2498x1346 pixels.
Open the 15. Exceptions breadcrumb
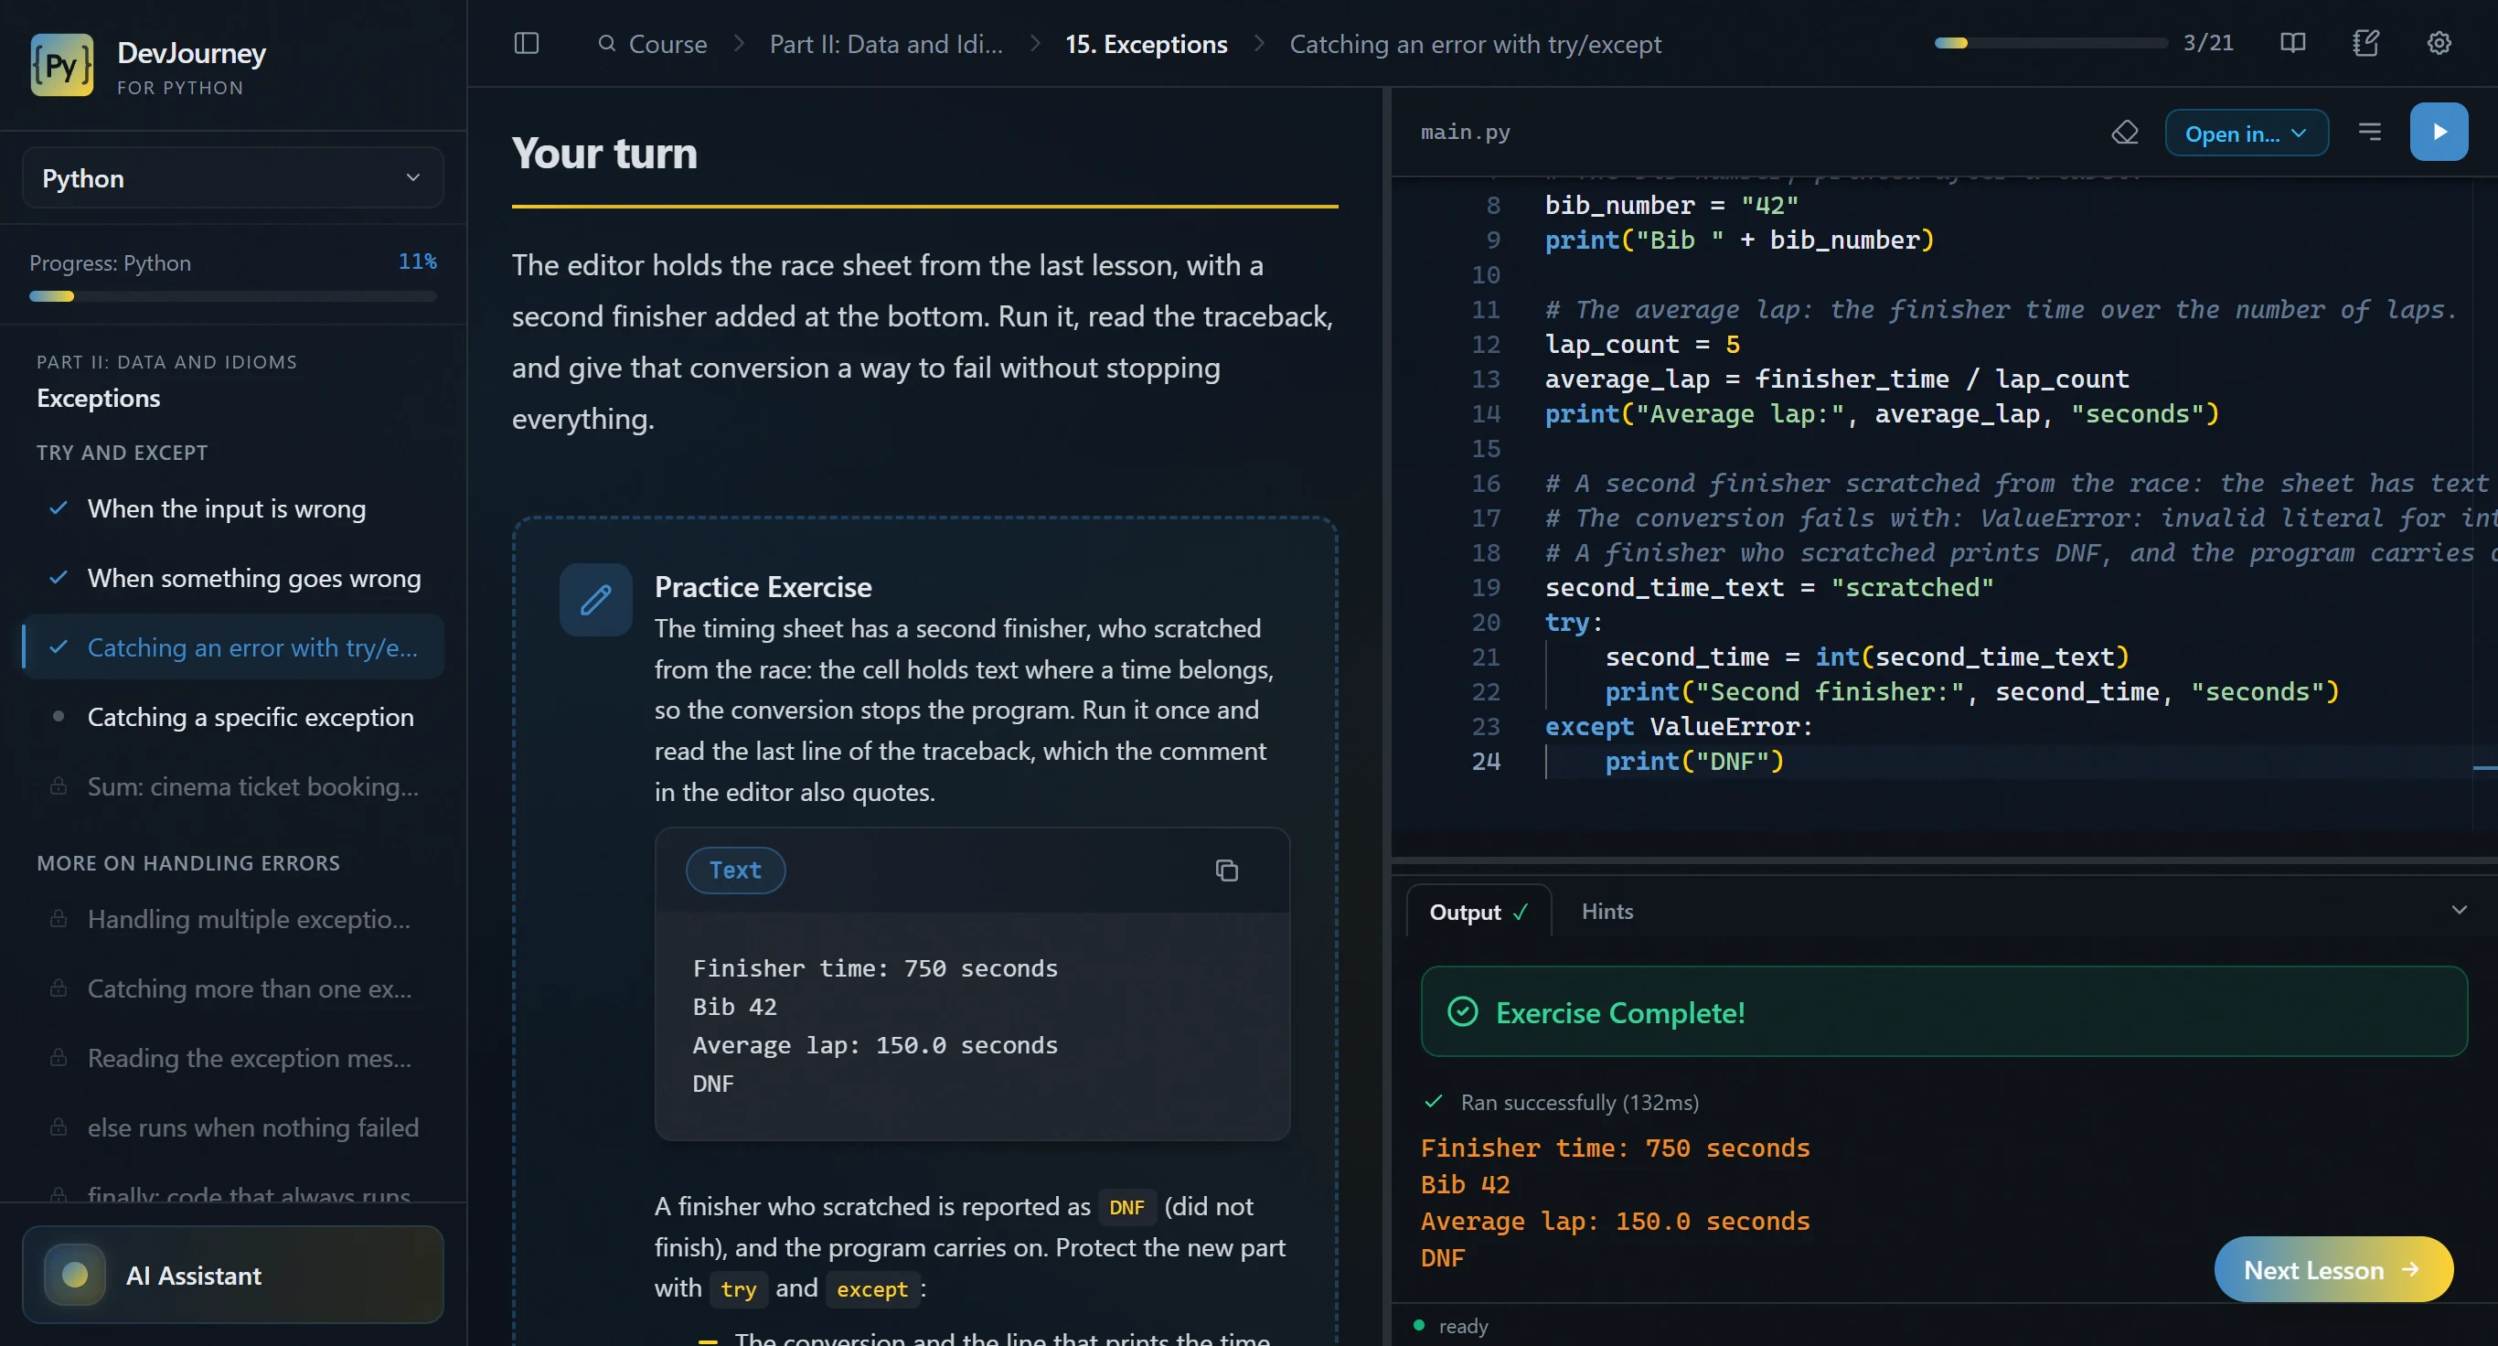click(1147, 44)
